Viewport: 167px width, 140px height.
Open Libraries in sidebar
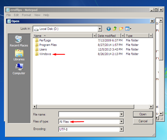(x=19, y=55)
